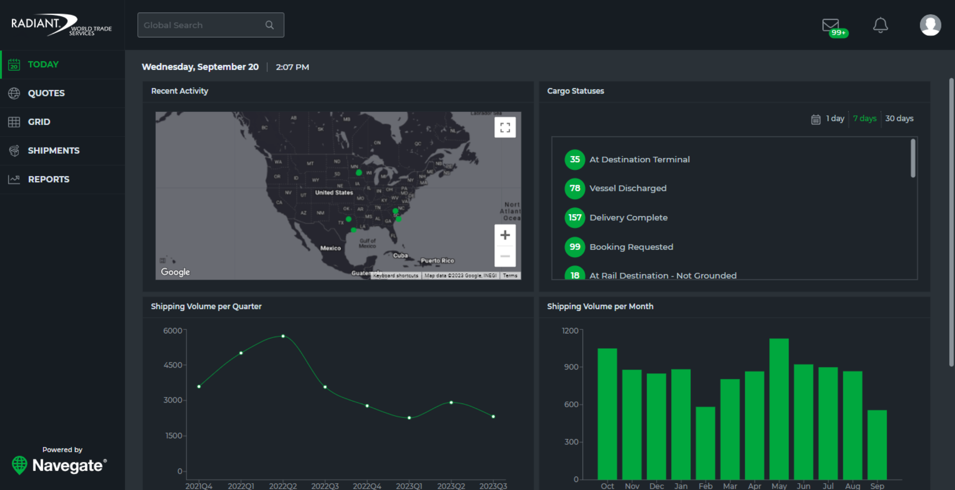This screenshot has height=490, width=955.
Task: Open the Reports section
Action: click(48, 179)
